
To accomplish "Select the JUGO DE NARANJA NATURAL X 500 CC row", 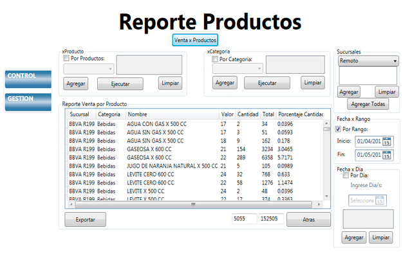I will (196, 166).
